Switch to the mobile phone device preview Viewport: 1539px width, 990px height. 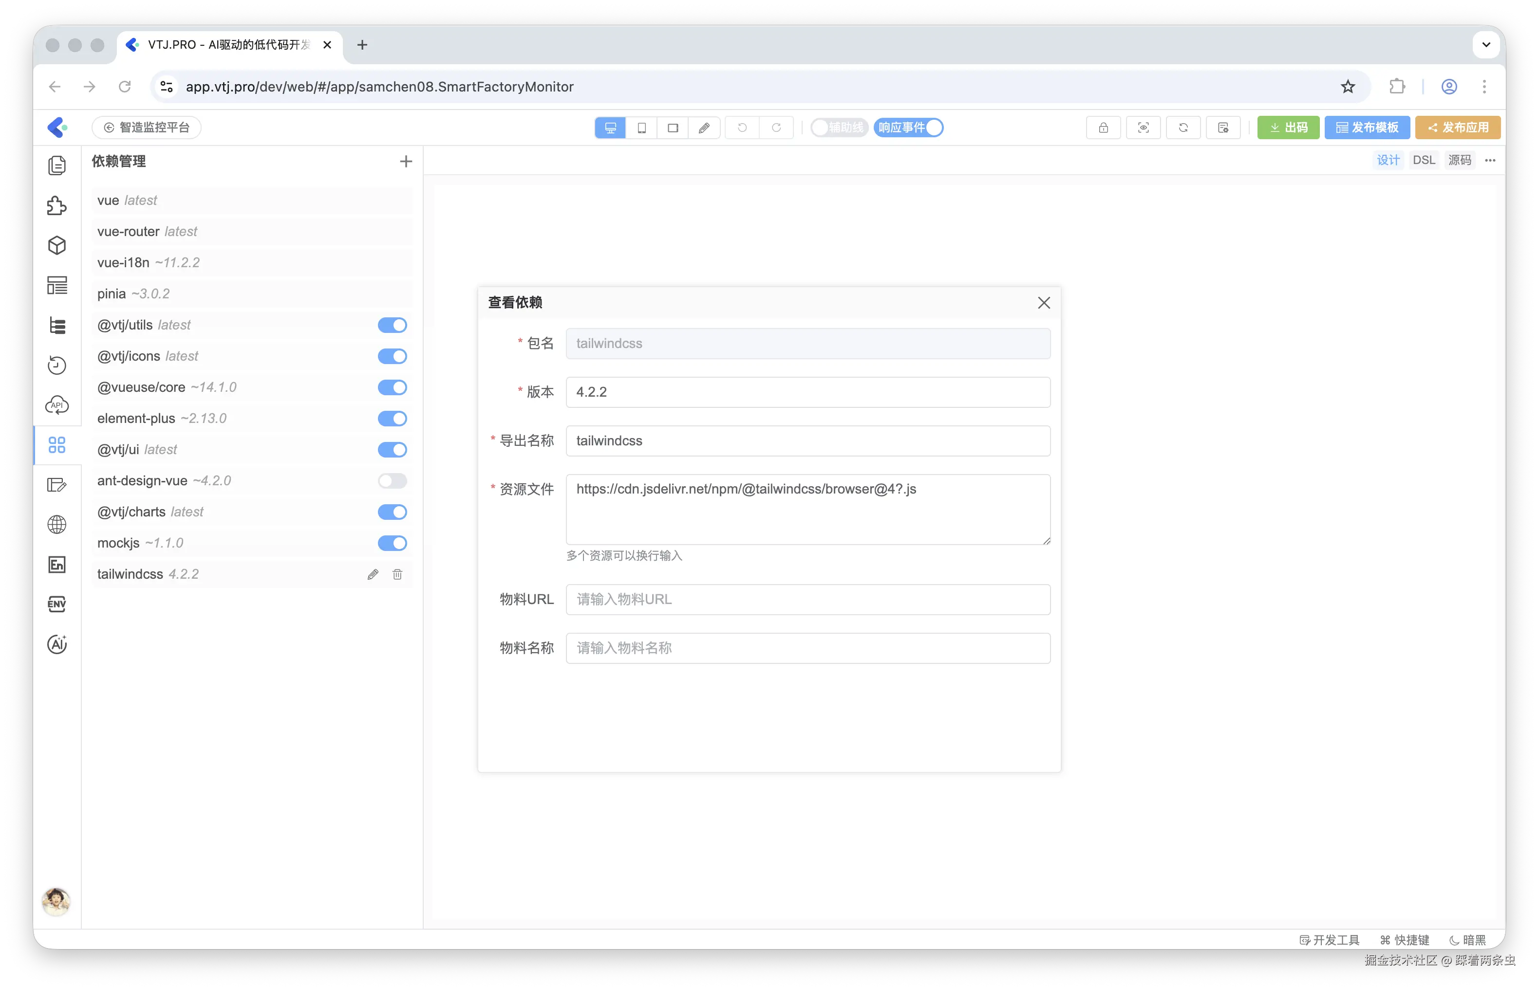pos(641,128)
